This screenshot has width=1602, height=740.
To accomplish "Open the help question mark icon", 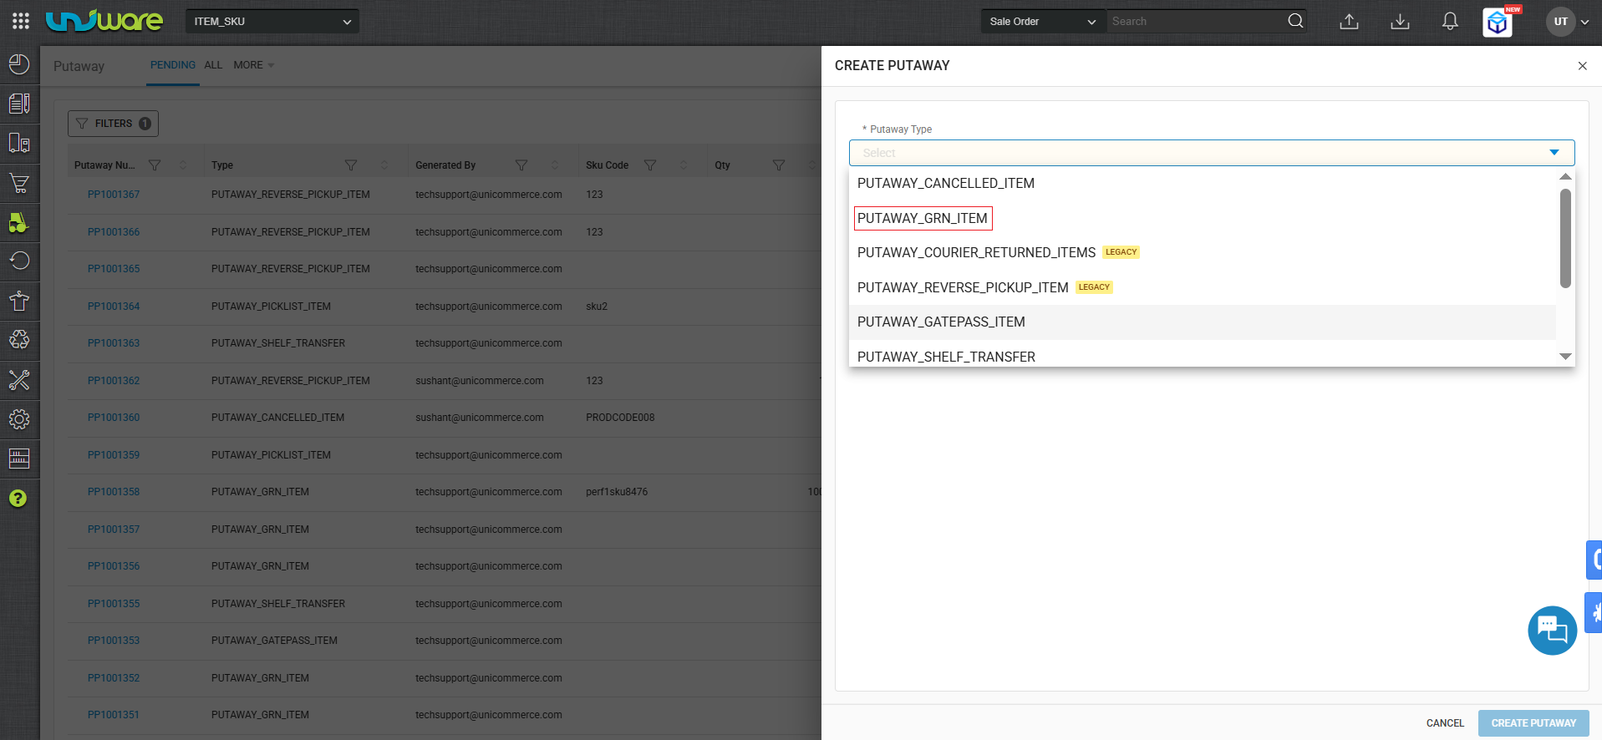I will click(x=18, y=499).
